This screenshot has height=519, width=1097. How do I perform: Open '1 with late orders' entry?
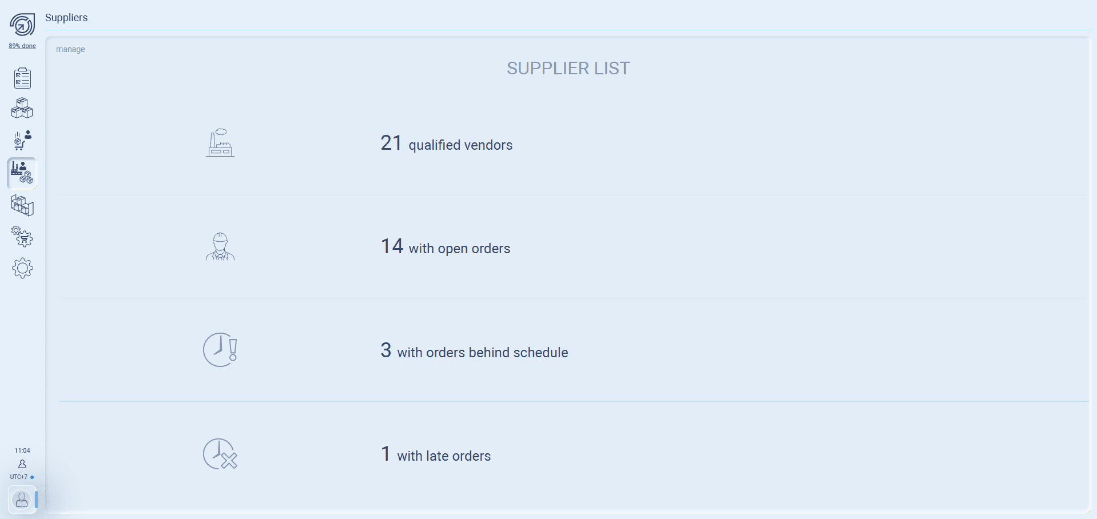436,455
